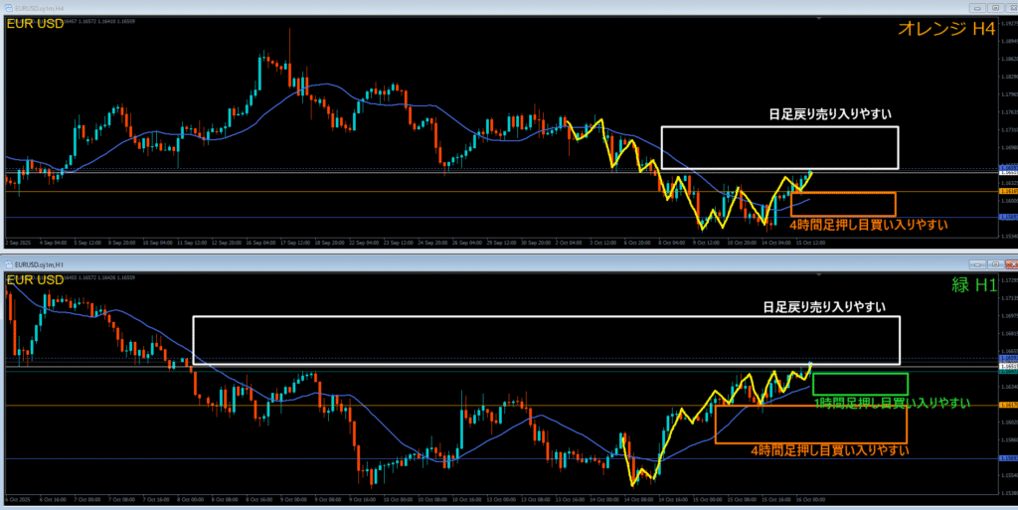Click the 16 Oct 00:00 label on H1 axis
The image size is (1018, 510).
[x=812, y=500]
